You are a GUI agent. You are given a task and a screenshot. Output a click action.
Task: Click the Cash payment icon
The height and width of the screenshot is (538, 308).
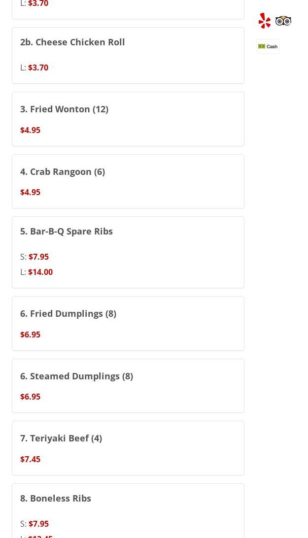(268, 46)
